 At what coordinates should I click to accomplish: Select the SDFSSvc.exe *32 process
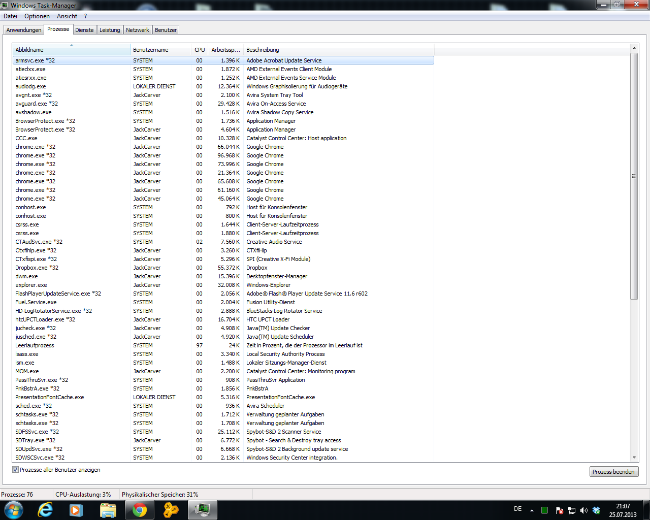[x=223, y=432]
